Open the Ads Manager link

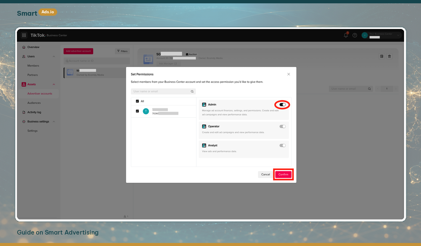point(168,64)
